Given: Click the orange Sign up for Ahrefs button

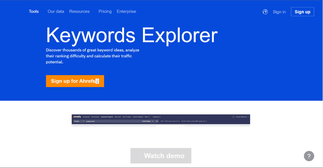Looking at the screenshot, I should tap(75, 81).
